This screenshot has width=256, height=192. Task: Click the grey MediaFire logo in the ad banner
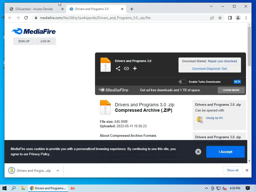coord(113,90)
